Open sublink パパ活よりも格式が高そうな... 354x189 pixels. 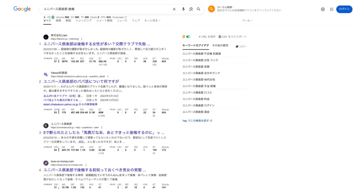pos(62,100)
